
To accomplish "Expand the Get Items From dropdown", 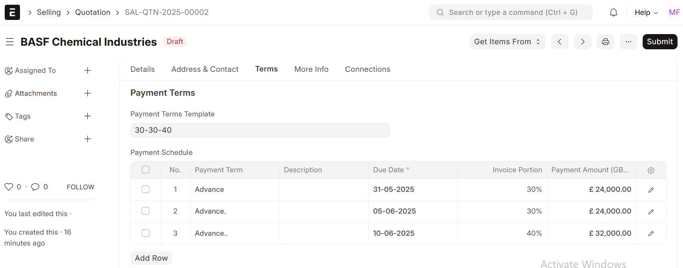I will [x=507, y=42].
